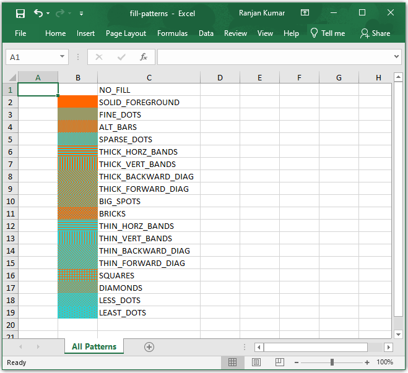The image size is (408, 373).
Task: Click the New Sheet plus icon
Action: click(149, 347)
